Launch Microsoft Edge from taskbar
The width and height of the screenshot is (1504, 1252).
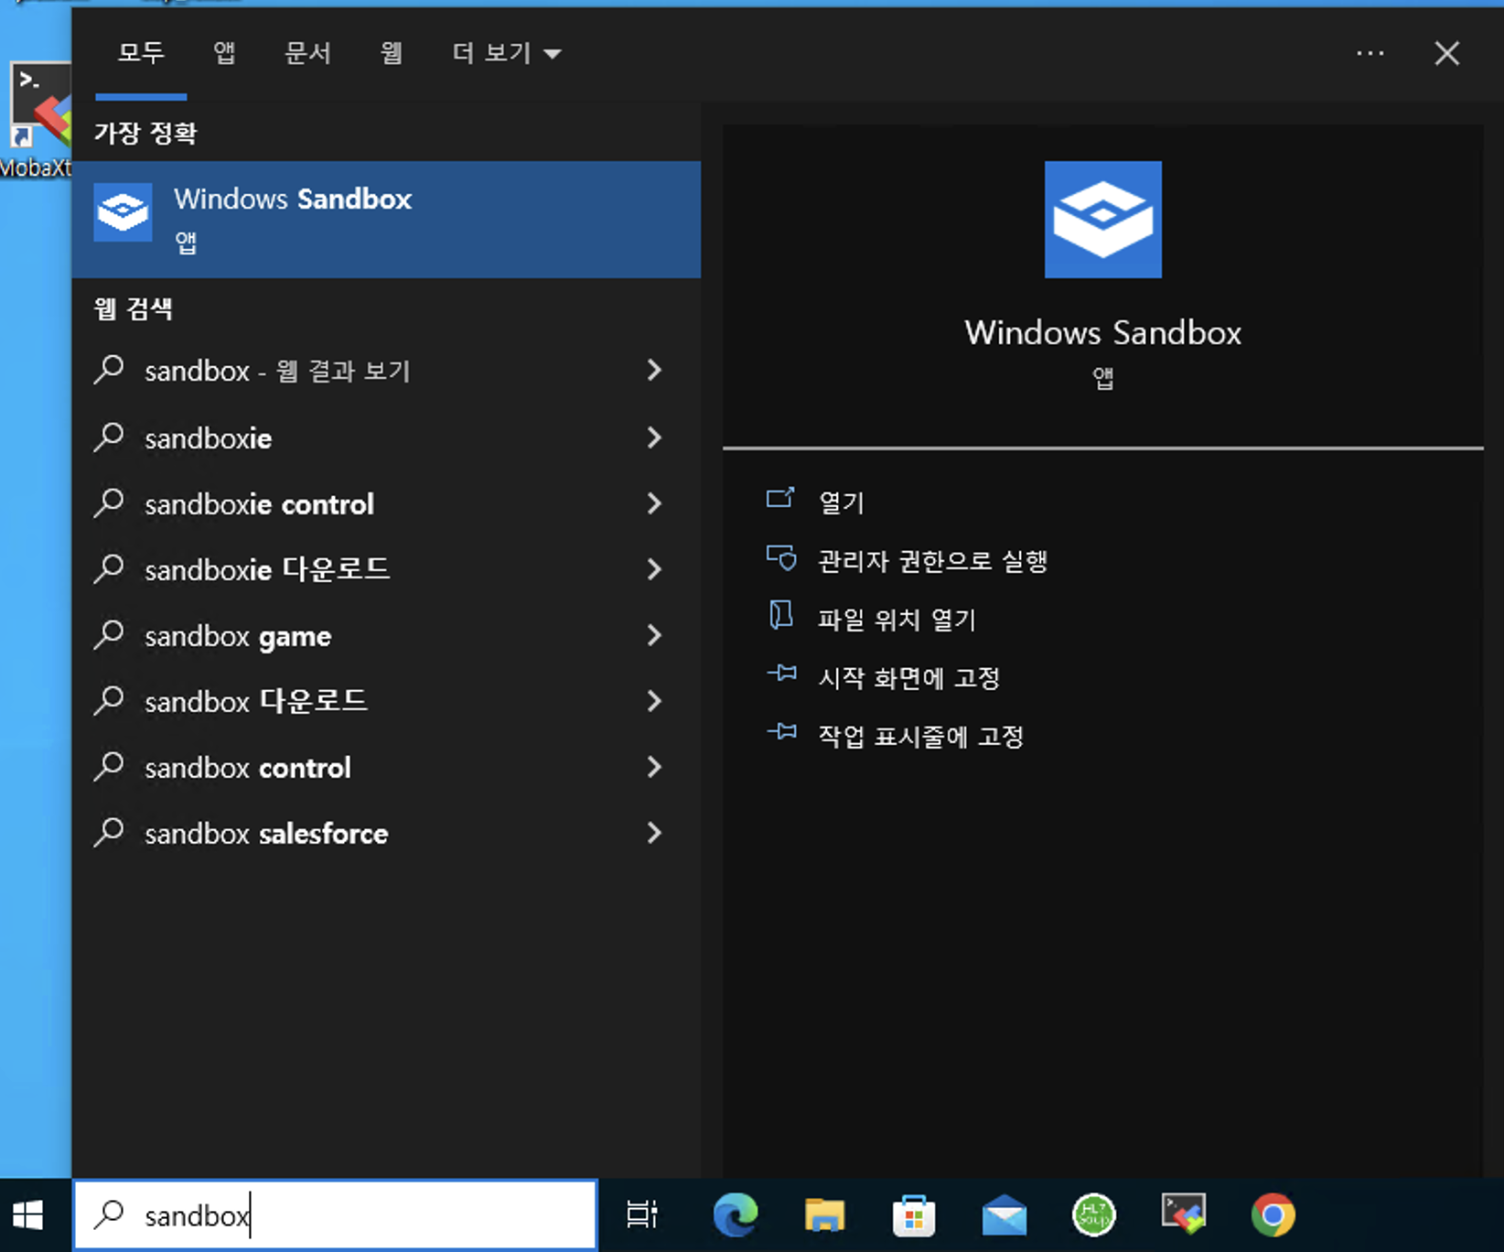pos(736,1214)
